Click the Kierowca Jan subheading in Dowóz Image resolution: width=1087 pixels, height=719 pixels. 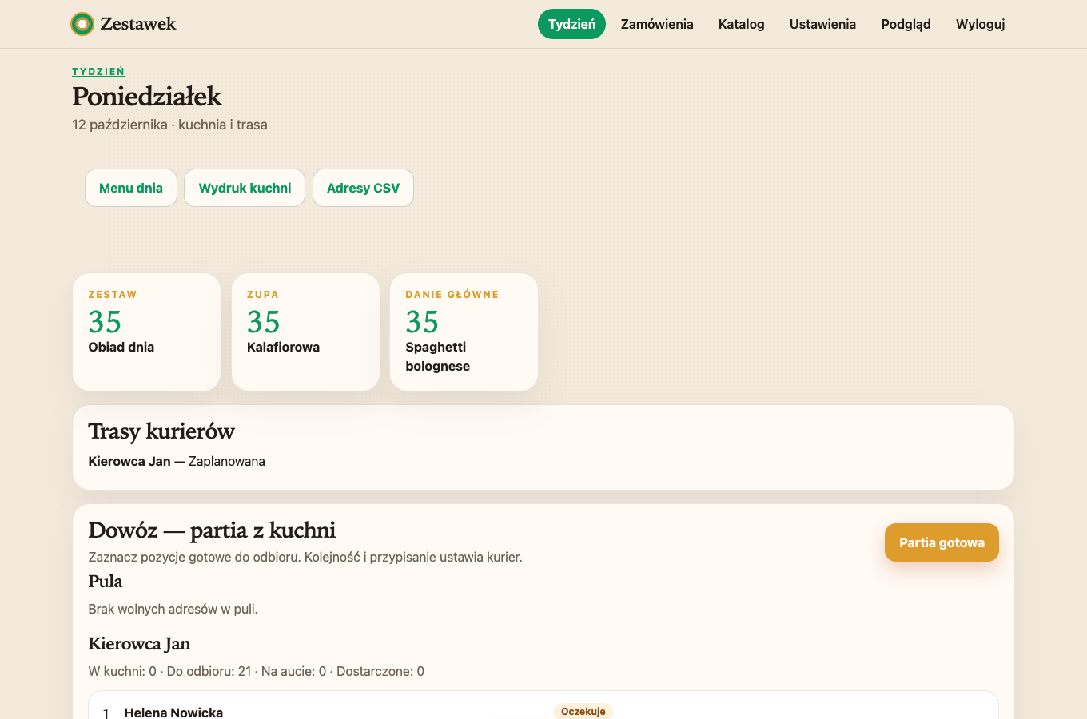[x=139, y=644]
